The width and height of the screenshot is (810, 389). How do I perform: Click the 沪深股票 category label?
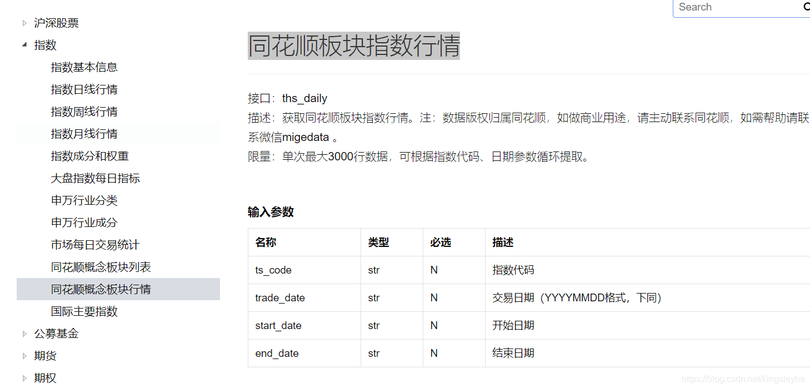(x=56, y=23)
